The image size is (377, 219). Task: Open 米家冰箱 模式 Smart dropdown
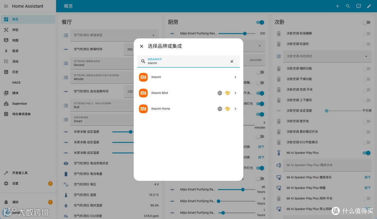click(102, 119)
